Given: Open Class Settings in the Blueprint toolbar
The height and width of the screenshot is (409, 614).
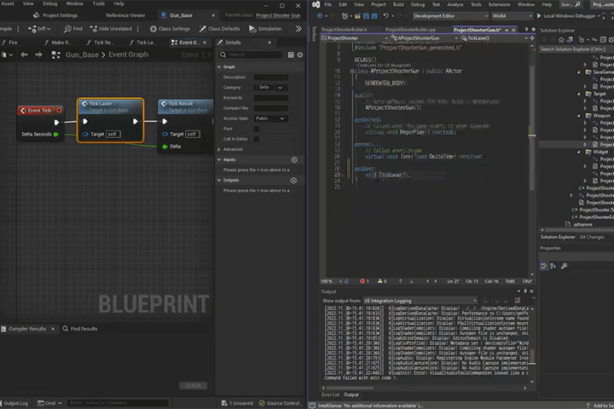Looking at the screenshot, I should (x=170, y=29).
